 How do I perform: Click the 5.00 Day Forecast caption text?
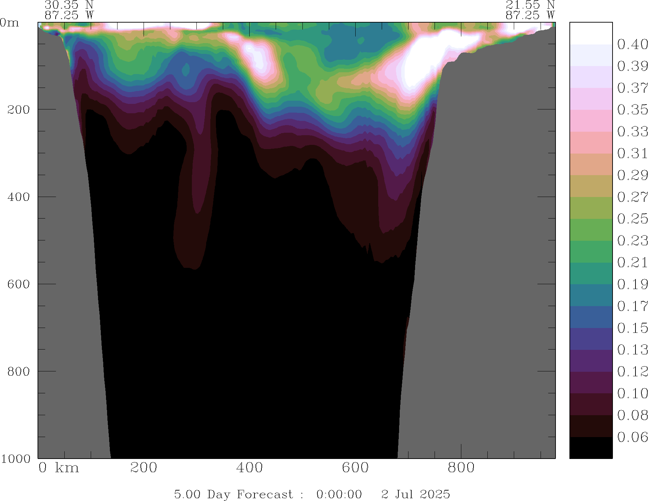[233, 494]
